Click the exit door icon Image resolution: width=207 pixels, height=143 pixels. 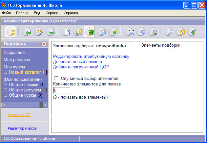pos(192,32)
